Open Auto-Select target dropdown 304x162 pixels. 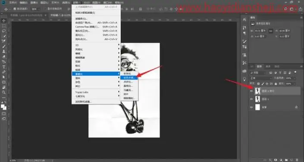click(36, 9)
